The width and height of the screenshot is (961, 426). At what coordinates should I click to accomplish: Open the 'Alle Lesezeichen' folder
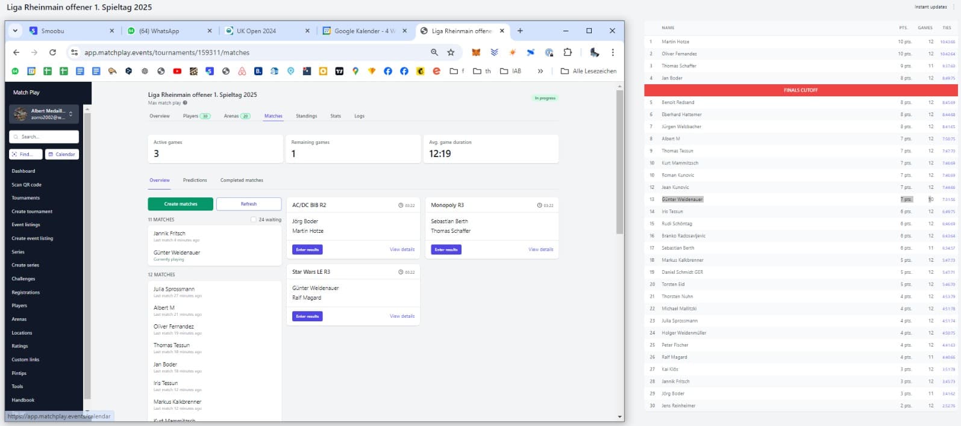pyautogui.click(x=589, y=71)
